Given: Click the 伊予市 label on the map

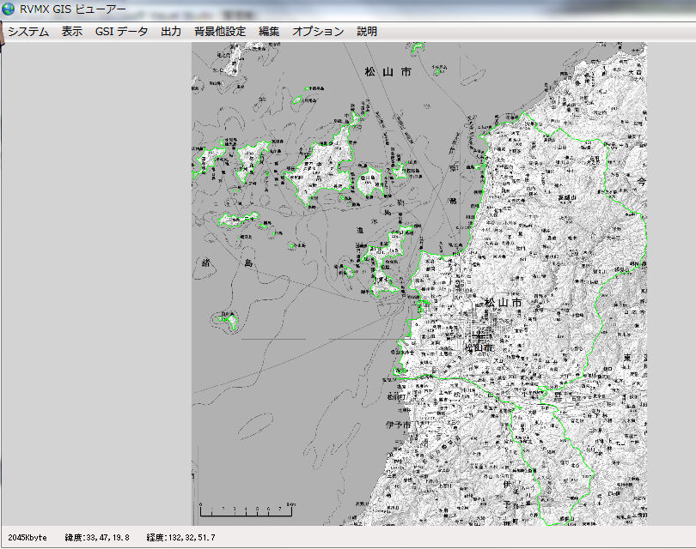Looking at the screenshot, I should pos(396,426).
